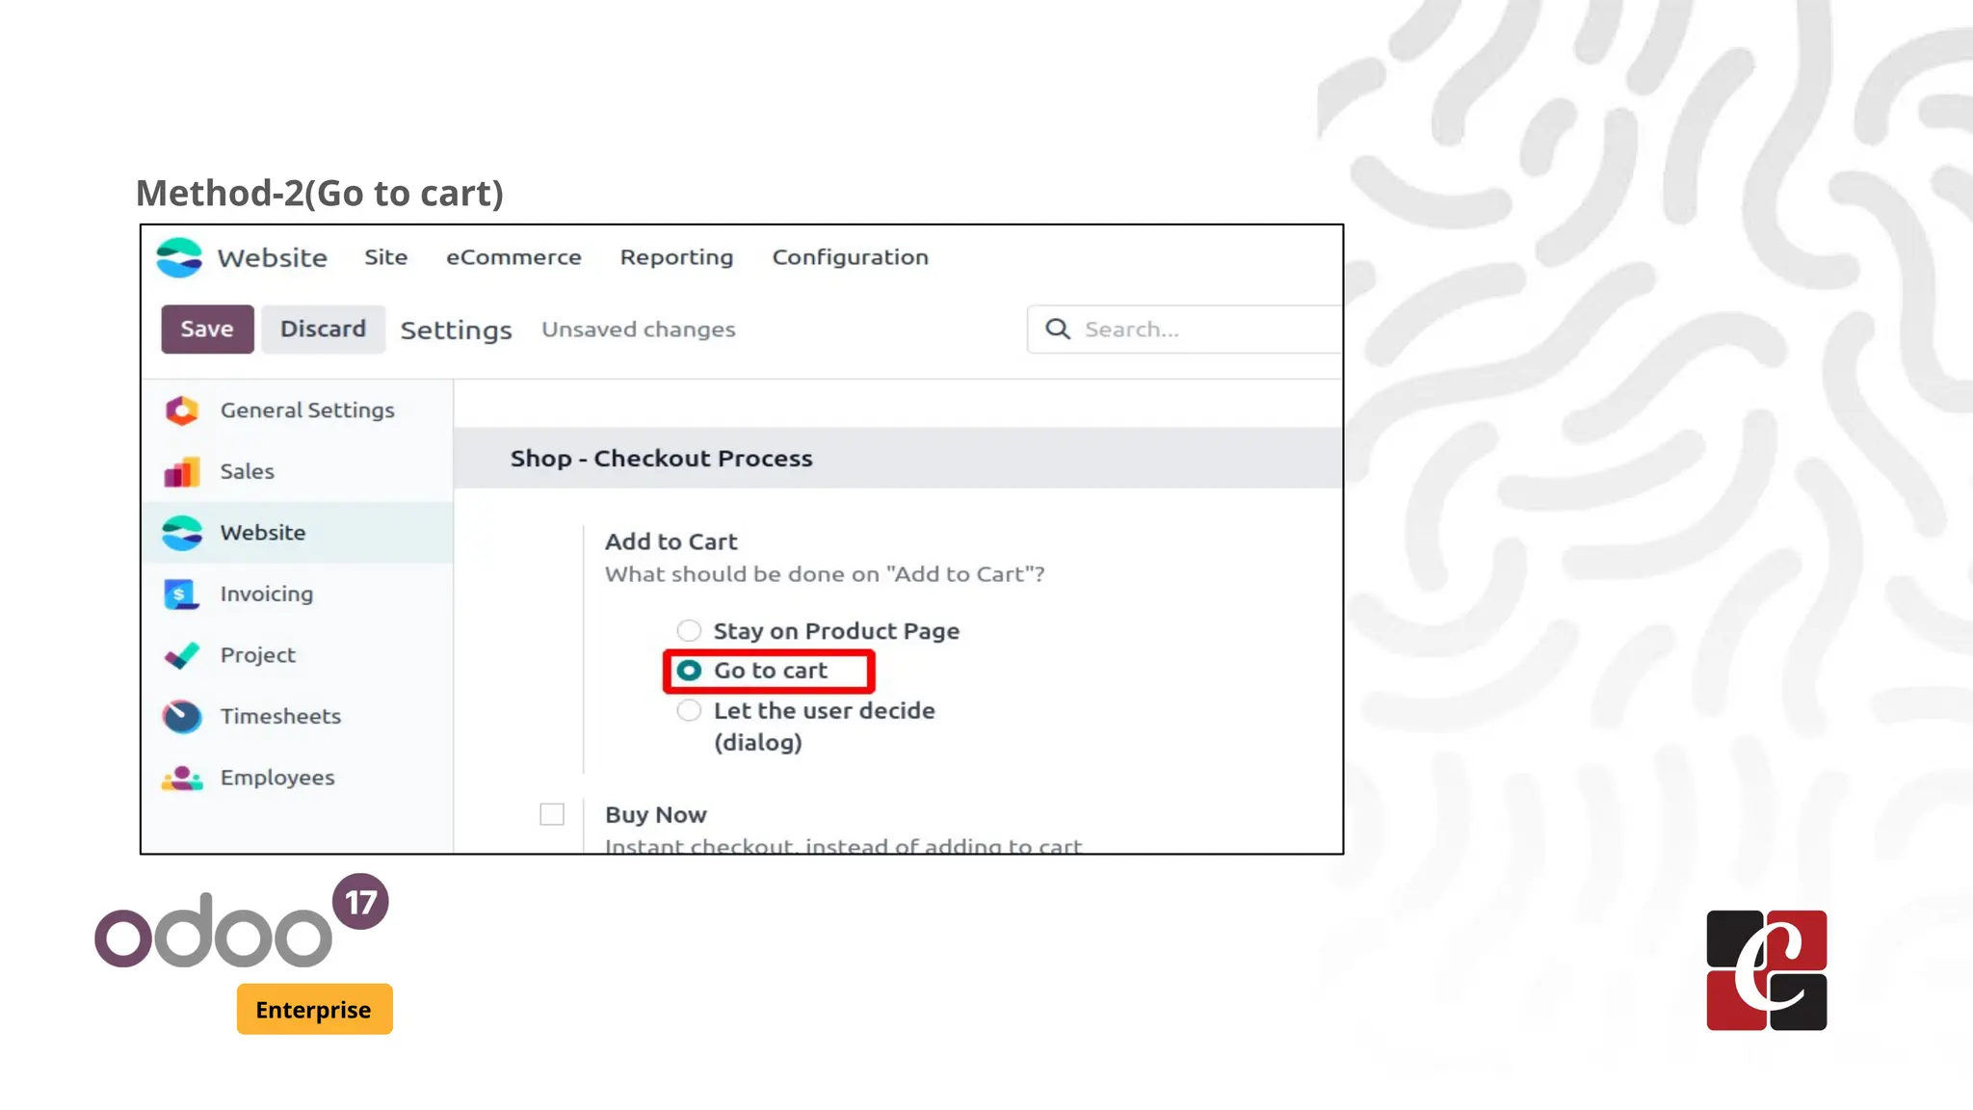Viewport: 1973px width, 1110px height.
Task: Open Website settings section label
Action: pyautogui.click(x=262, y=533)
